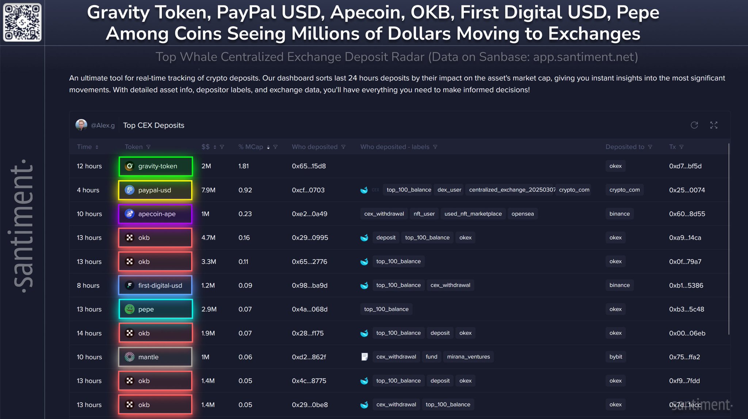The width and height of the screenshot is (748, 419).
Task: Click the contract document icon in mantle row
Action: (364, 357)
